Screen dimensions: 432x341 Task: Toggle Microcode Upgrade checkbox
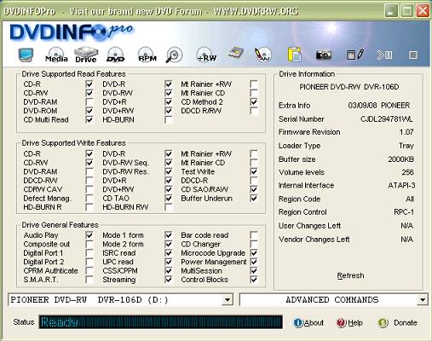tap(254, 252)
